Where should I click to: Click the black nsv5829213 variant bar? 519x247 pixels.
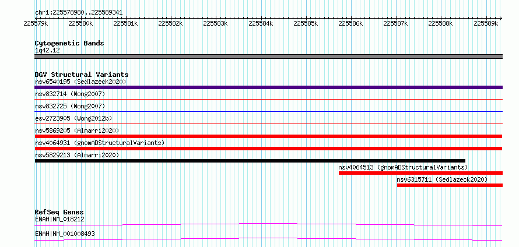point(250,161)
